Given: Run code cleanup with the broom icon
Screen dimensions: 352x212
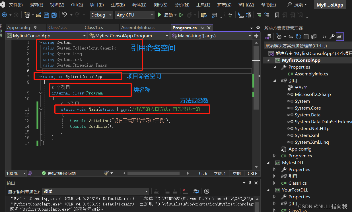Looking at the screenshot, I should click(x=107, y=173).
